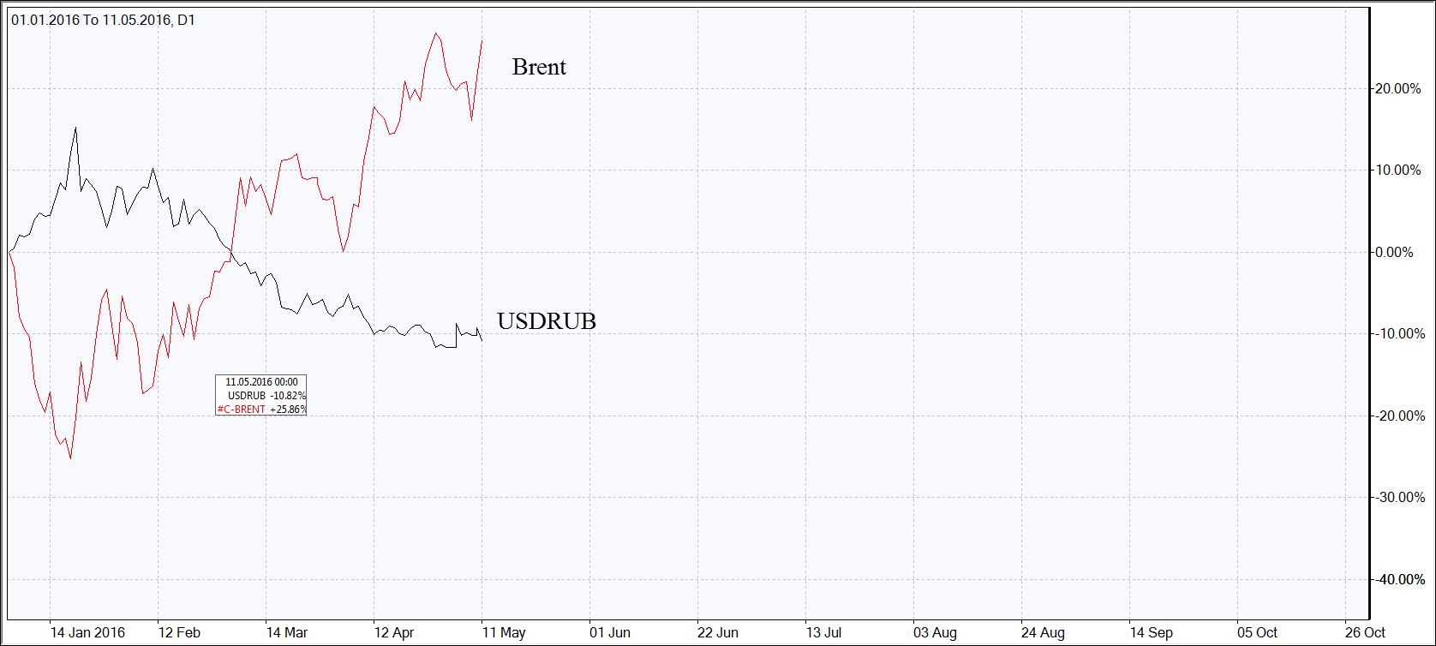The width and height of the screenshot is (1436, 646).
Task: Click the 12 Feb date label
Action: [x=179, y=633]
